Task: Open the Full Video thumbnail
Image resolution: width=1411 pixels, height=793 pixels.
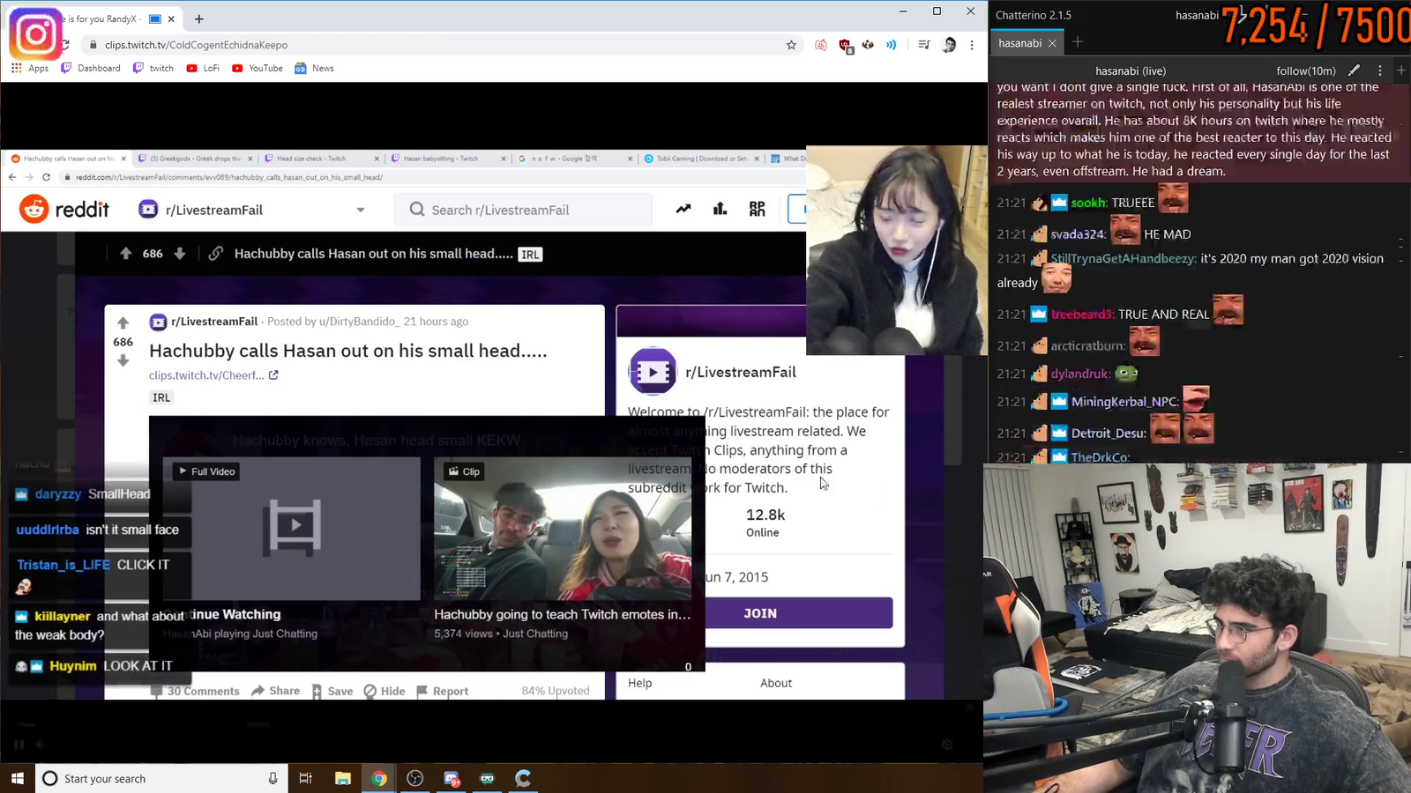Action: [293, 529]
